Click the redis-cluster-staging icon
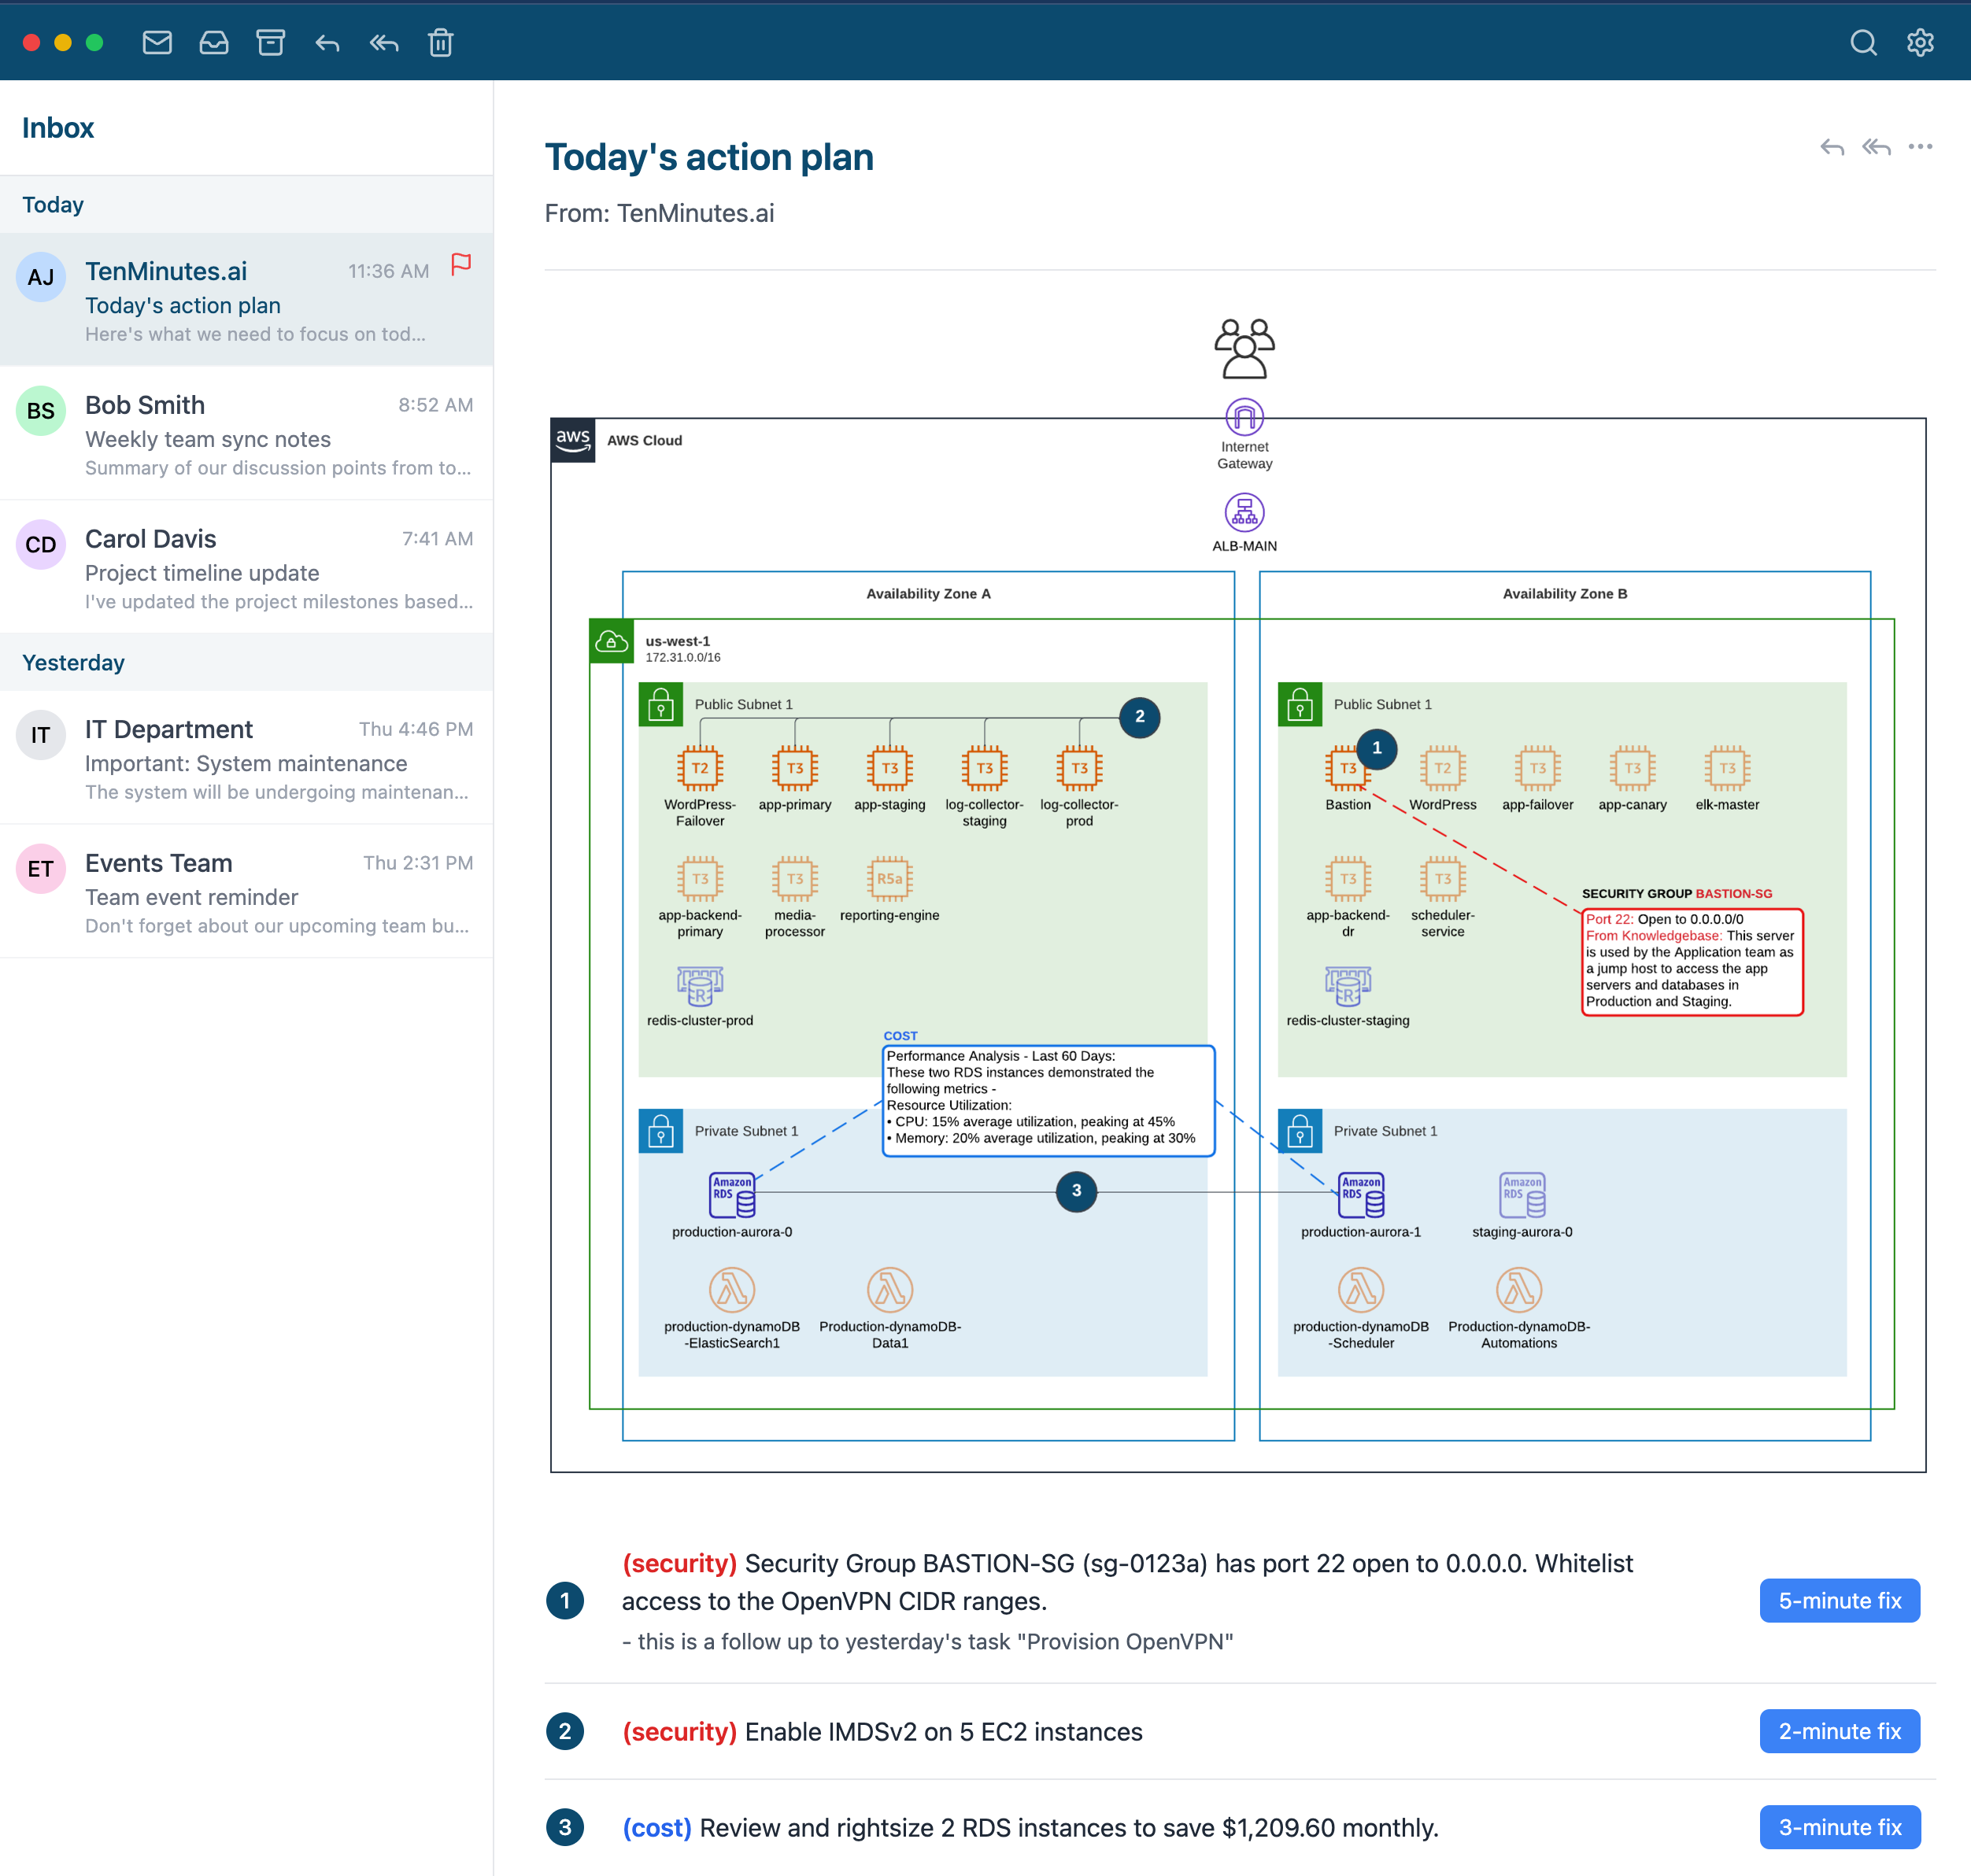The width and height of the screenshot is (1971, 1876). [1348, 986]
